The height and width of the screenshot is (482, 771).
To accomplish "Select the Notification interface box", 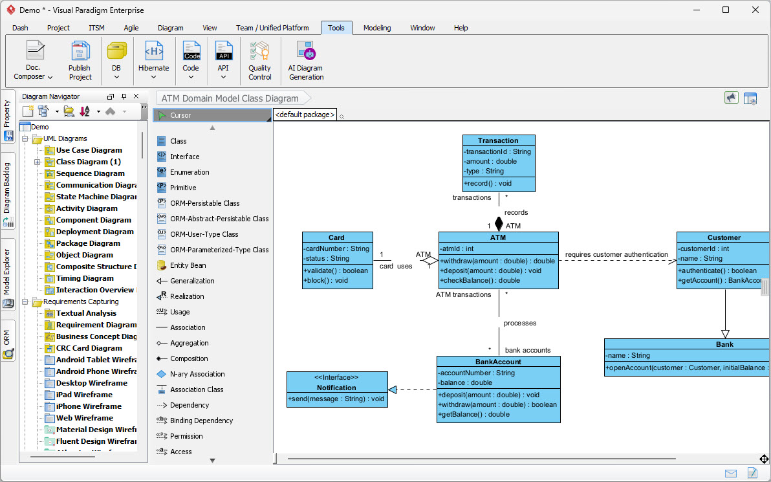I will click(337, 389).
